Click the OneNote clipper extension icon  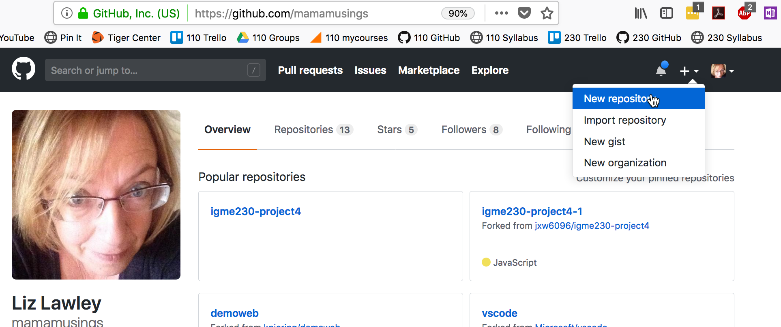tap(770, 13)
